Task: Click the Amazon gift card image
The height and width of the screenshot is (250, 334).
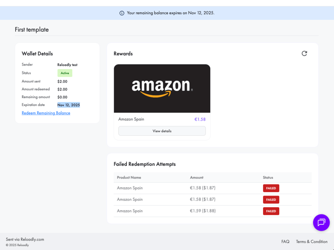Action: tap(162, 89)
